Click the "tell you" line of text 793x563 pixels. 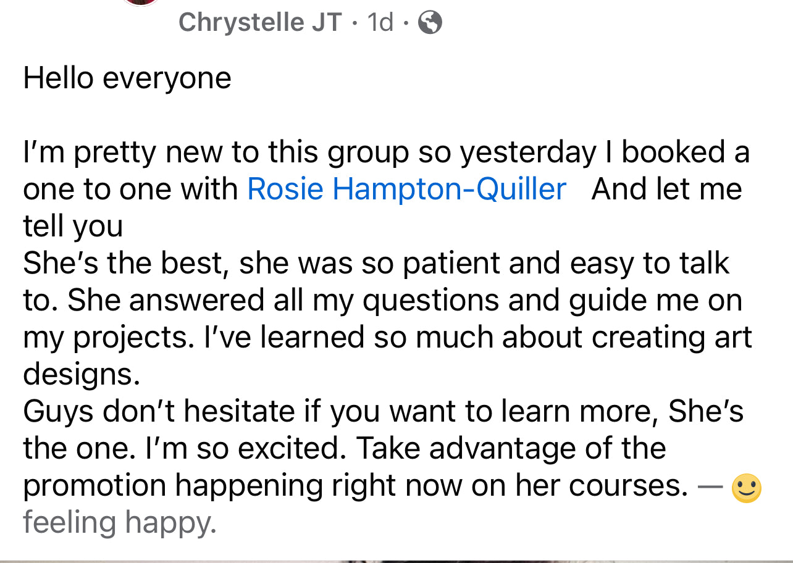[x=73, y=227]
